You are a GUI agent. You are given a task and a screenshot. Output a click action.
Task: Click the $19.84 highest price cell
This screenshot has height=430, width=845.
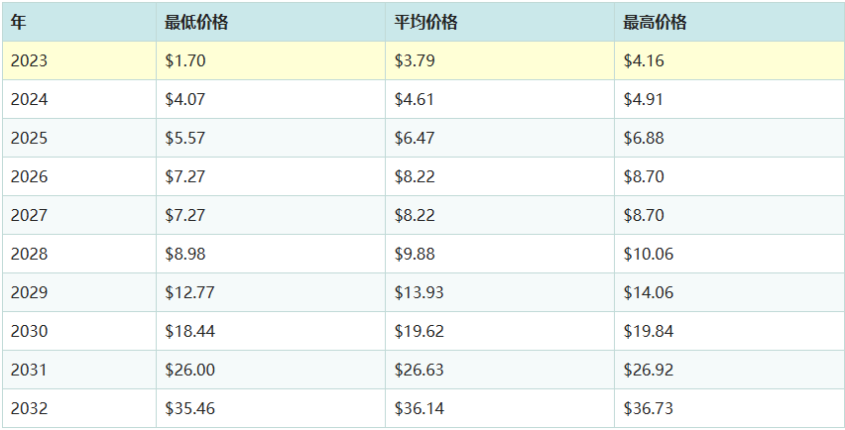648,331
